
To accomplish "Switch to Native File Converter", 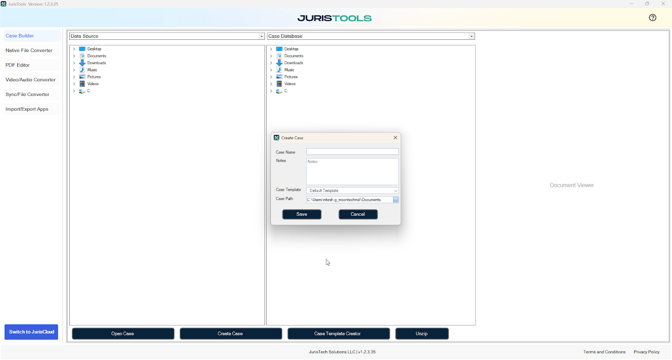I will click(29, 50).
